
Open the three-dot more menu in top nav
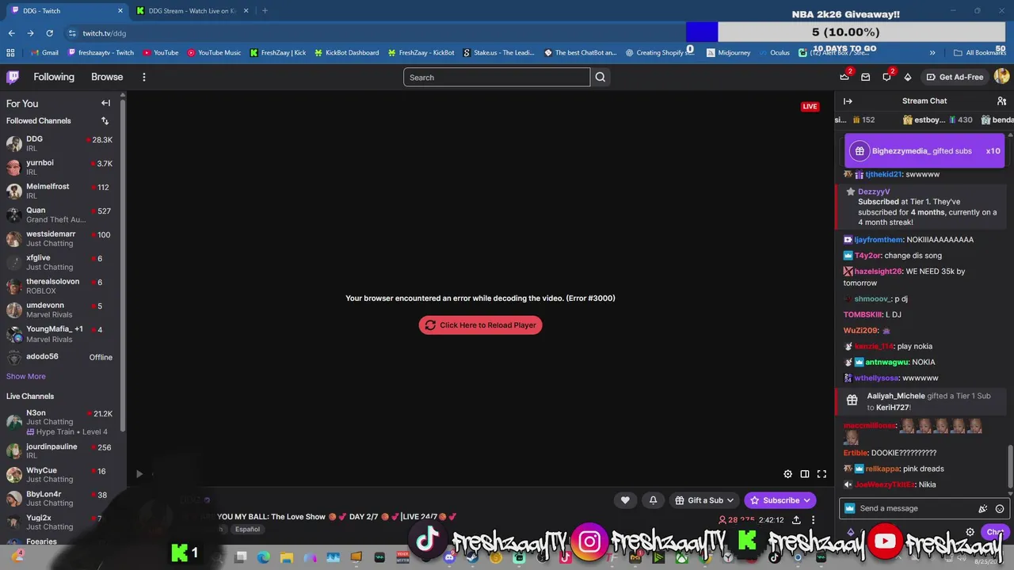[143, 77]
